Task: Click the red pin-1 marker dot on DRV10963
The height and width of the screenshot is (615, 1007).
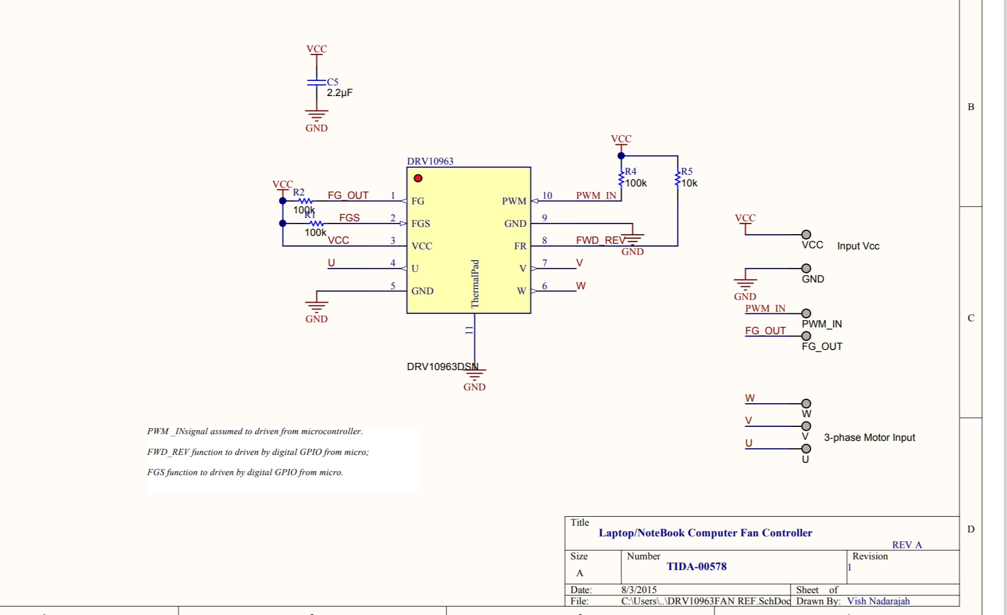Action: click(x=418, y=179)
